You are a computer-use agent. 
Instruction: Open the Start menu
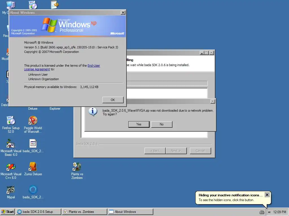coord(7,212)
